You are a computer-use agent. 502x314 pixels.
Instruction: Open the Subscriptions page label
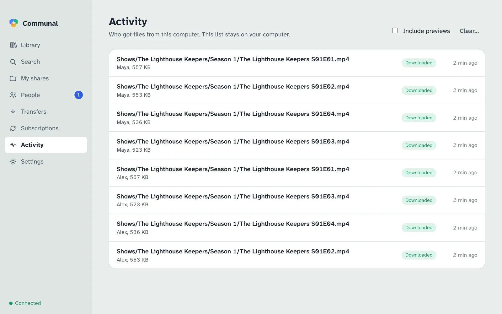(x=40, y=128)
